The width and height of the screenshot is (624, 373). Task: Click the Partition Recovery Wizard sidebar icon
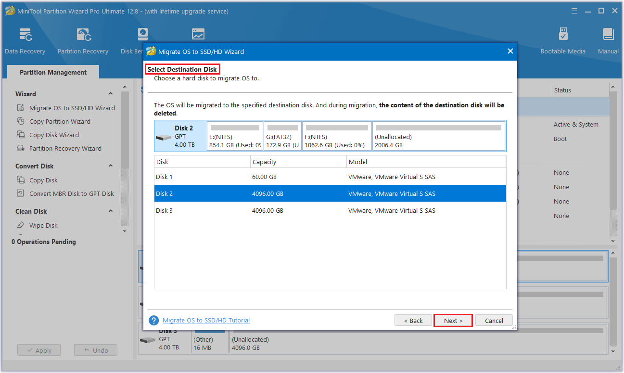pos(21,148)
